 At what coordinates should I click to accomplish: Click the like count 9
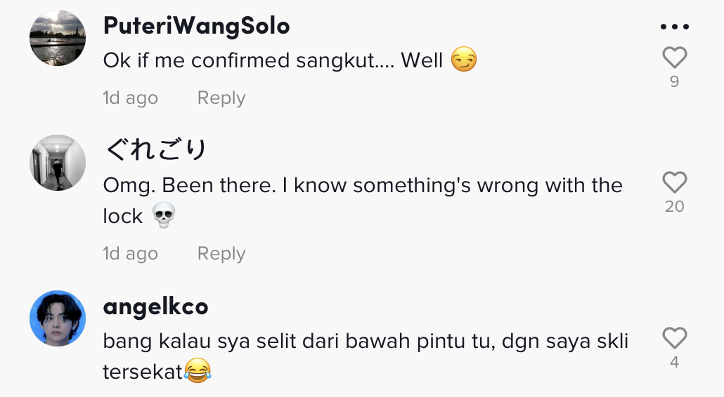coord(674,82)
